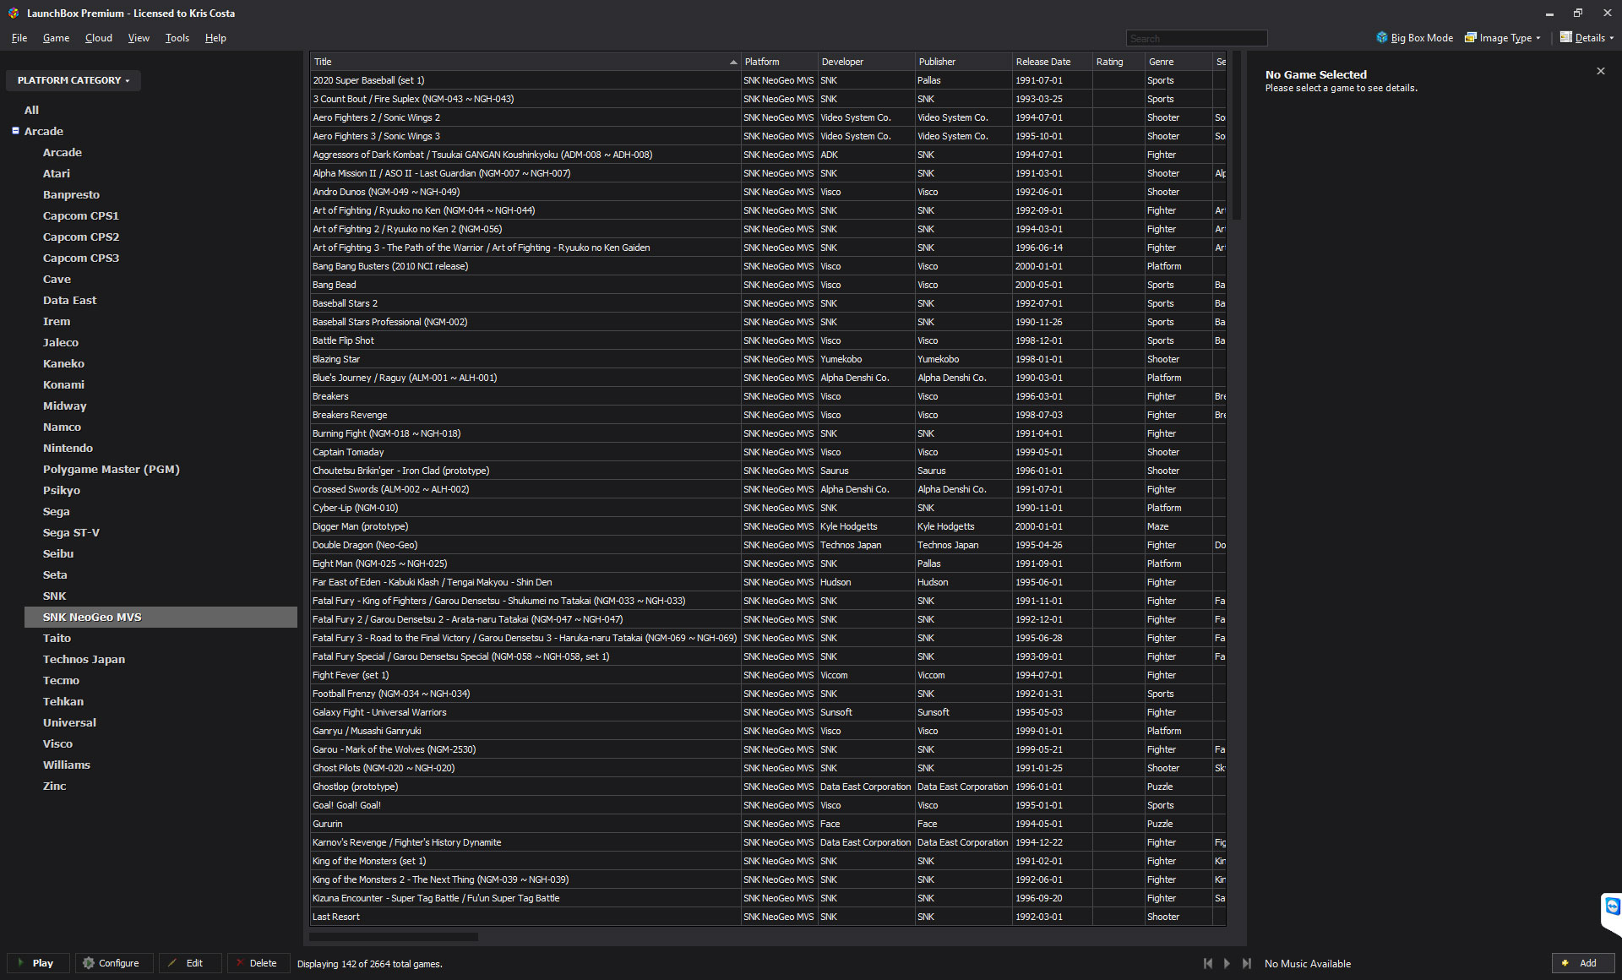Click the Edit button

pyautogui.click(x=191, y=963)
